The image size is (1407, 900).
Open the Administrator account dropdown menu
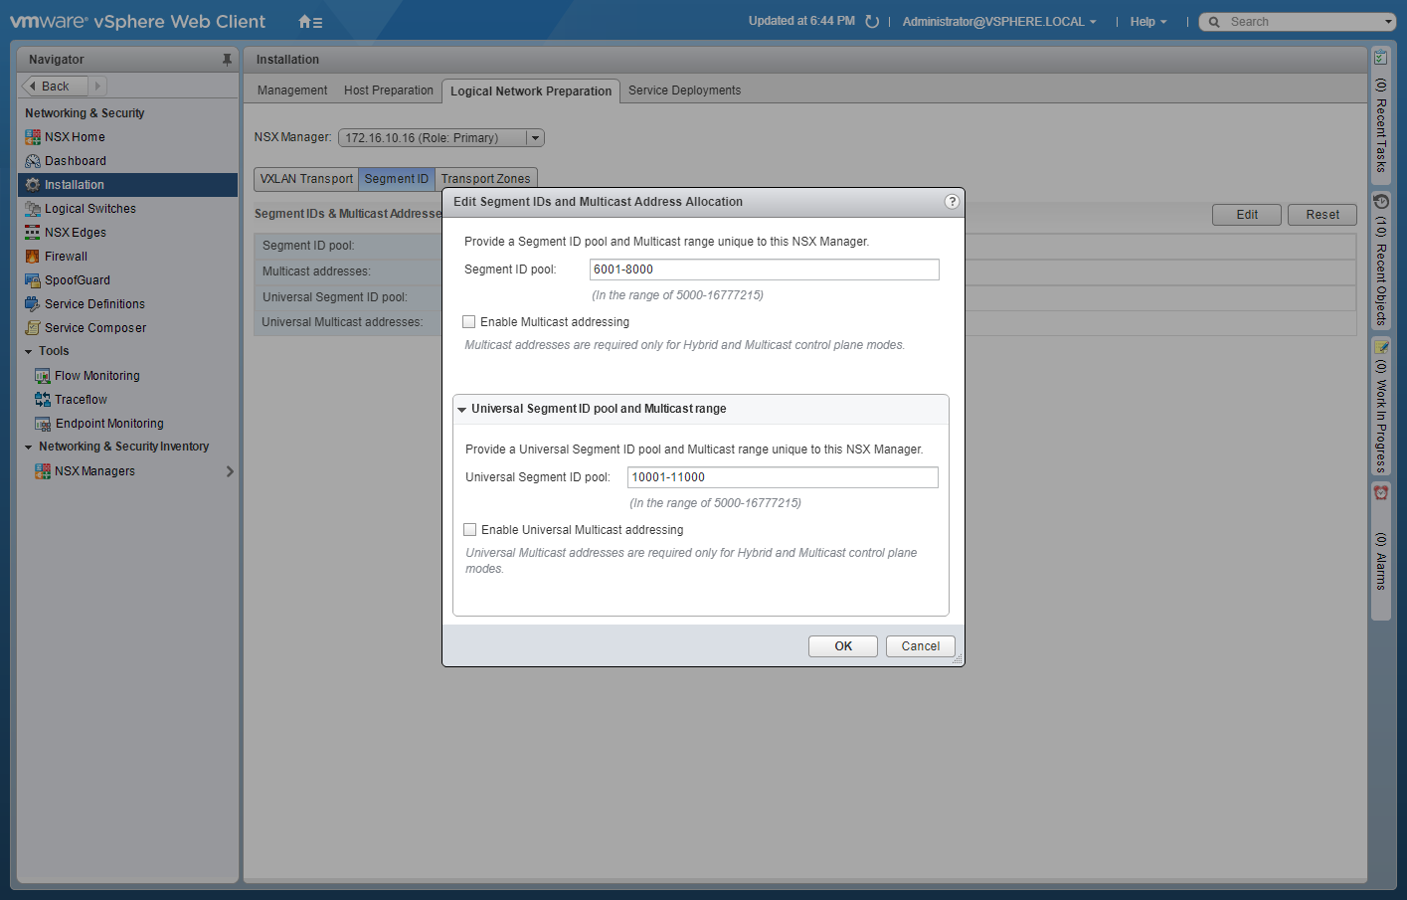click(x=999, y=22)
